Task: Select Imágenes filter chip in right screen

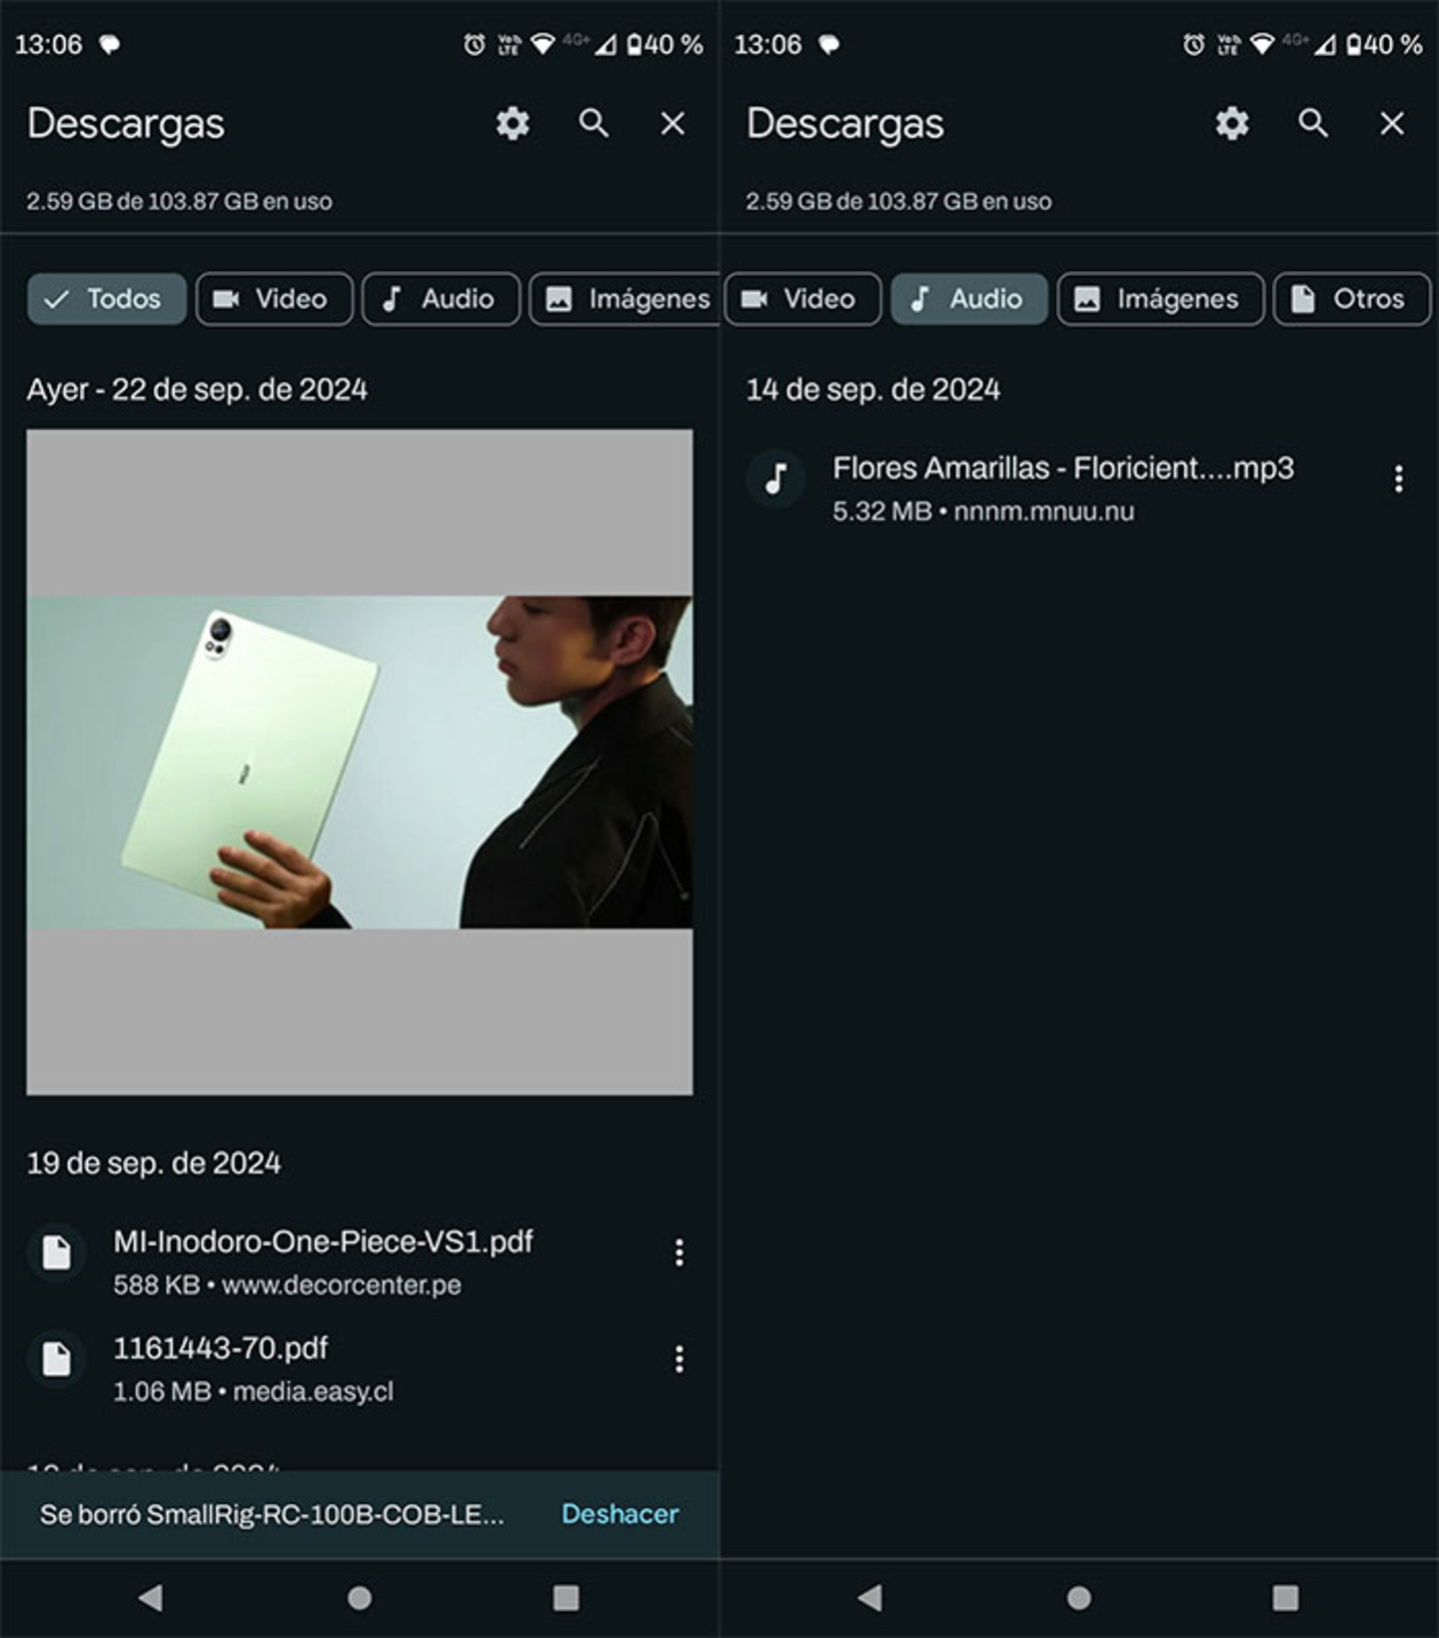Action: click(x=1161, y=299)
